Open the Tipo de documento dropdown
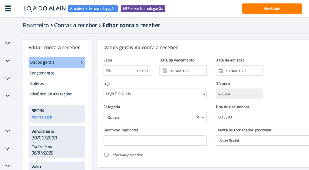 pyautogui.click(x=262, y=117)
